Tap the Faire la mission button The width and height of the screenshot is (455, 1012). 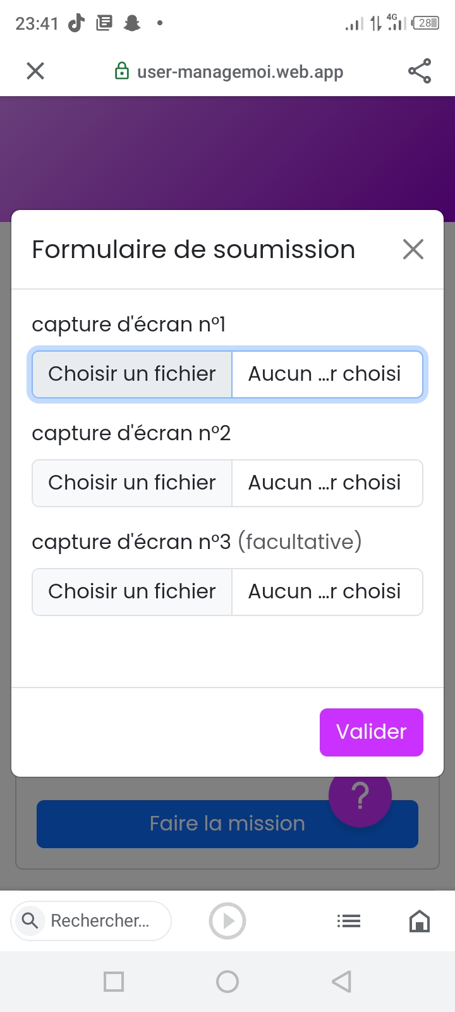(x=190, y=824)
